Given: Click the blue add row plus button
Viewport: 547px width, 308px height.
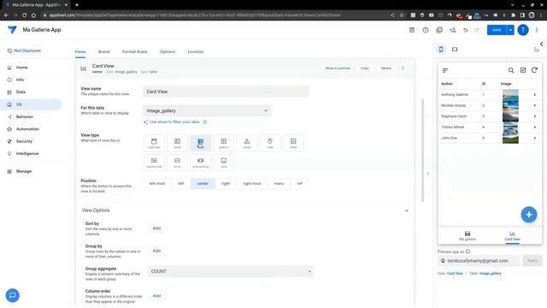Looking at the screenshot, I should tap(529, 215).
